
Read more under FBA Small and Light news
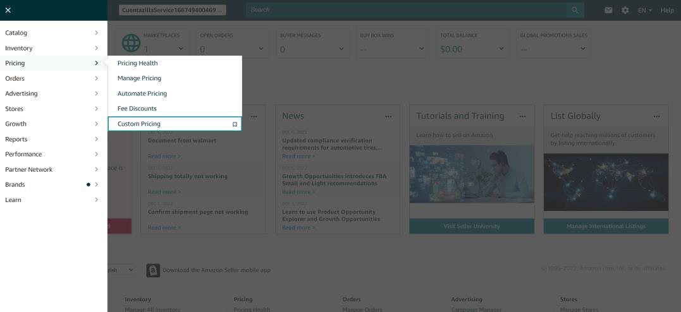point(298,192)
